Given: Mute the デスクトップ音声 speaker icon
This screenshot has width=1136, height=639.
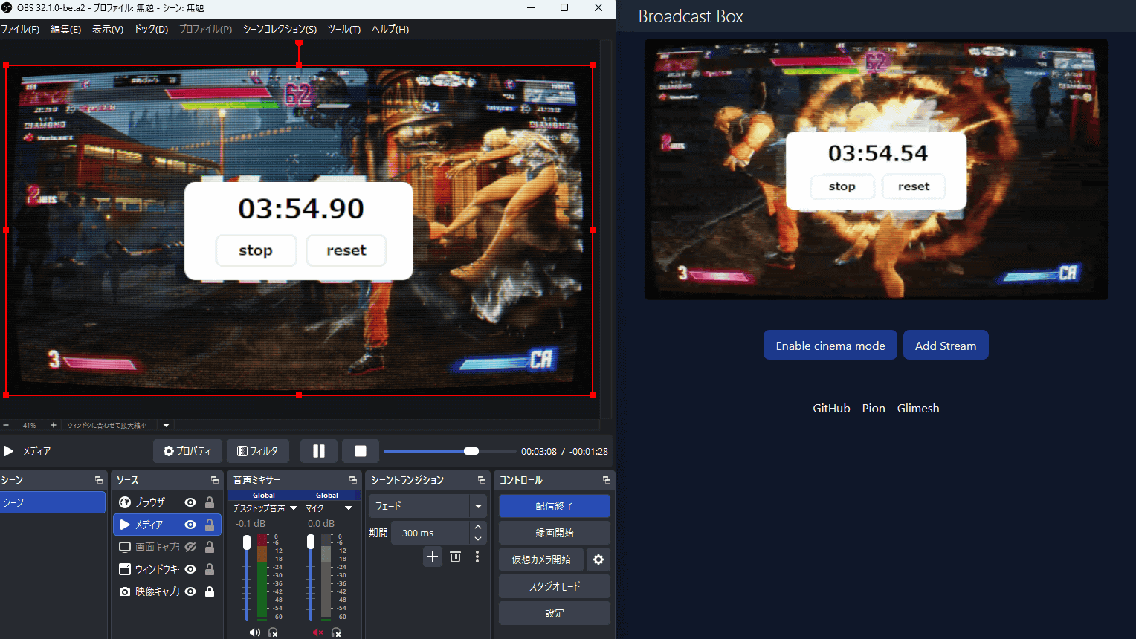Looking at the screenshot, I should (x=254, y=632).
